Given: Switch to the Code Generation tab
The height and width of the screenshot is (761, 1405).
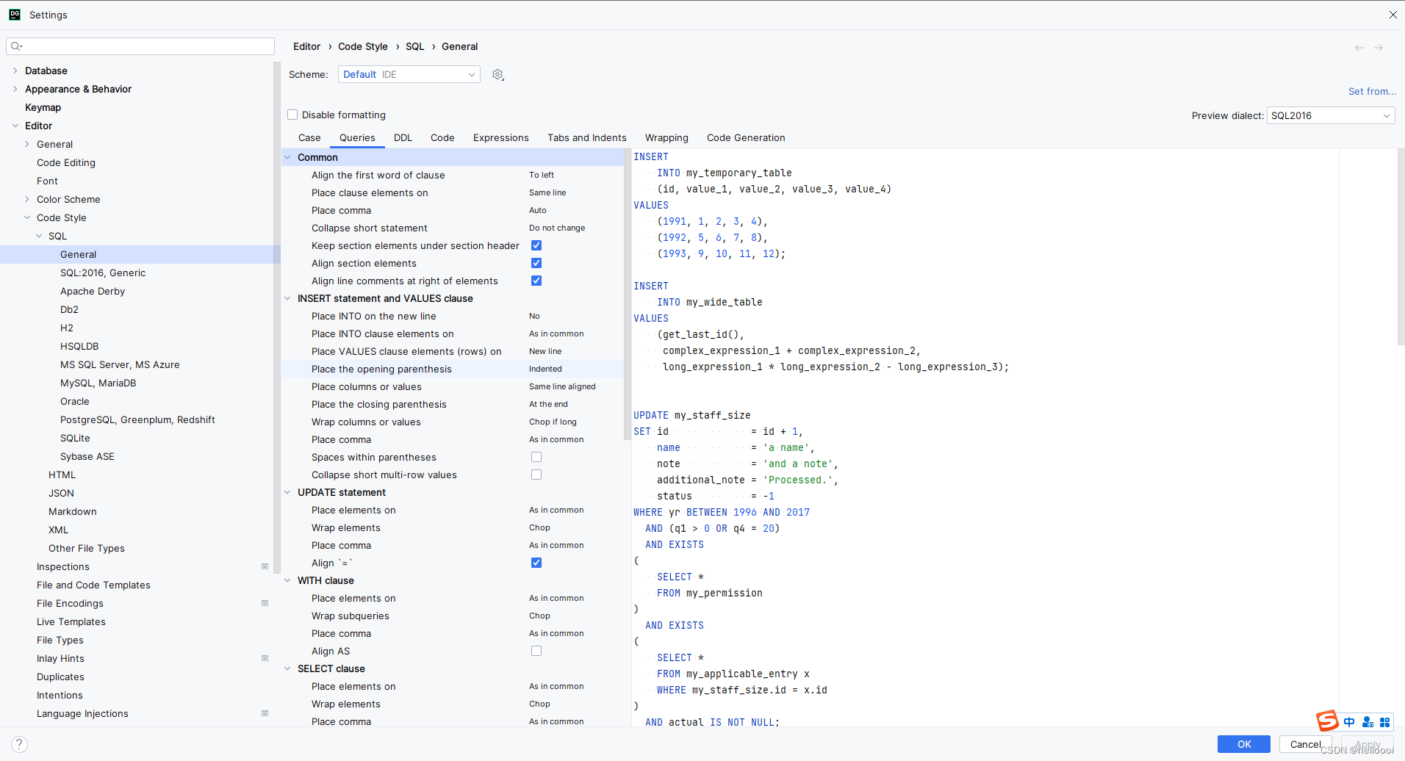Looking at the screenshot, I should pyautogui.click(x=746, y=137).
